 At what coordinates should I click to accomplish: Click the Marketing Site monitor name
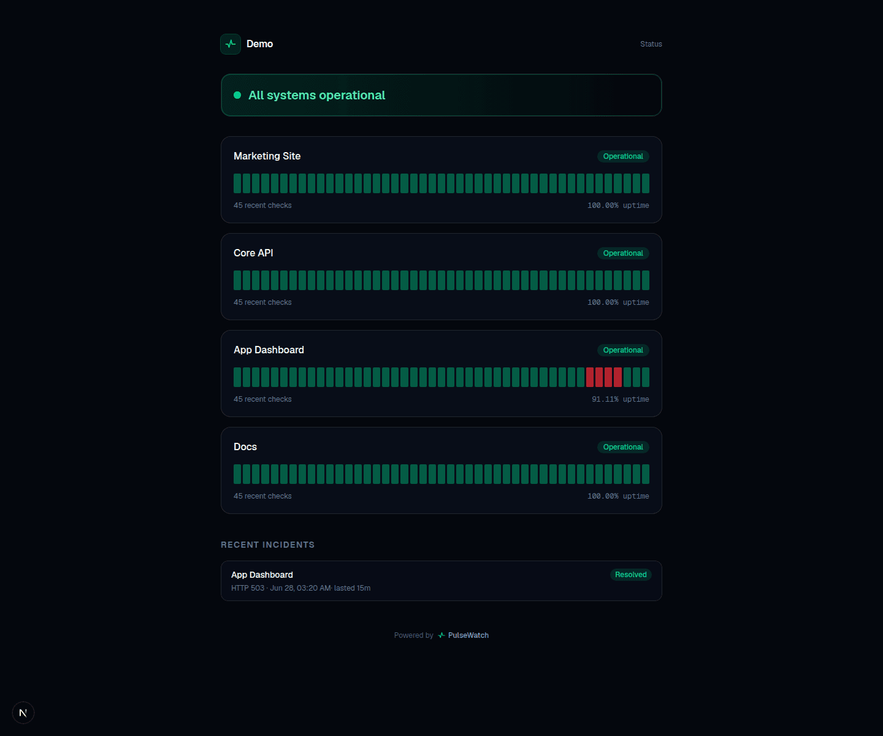click(267, 156)
